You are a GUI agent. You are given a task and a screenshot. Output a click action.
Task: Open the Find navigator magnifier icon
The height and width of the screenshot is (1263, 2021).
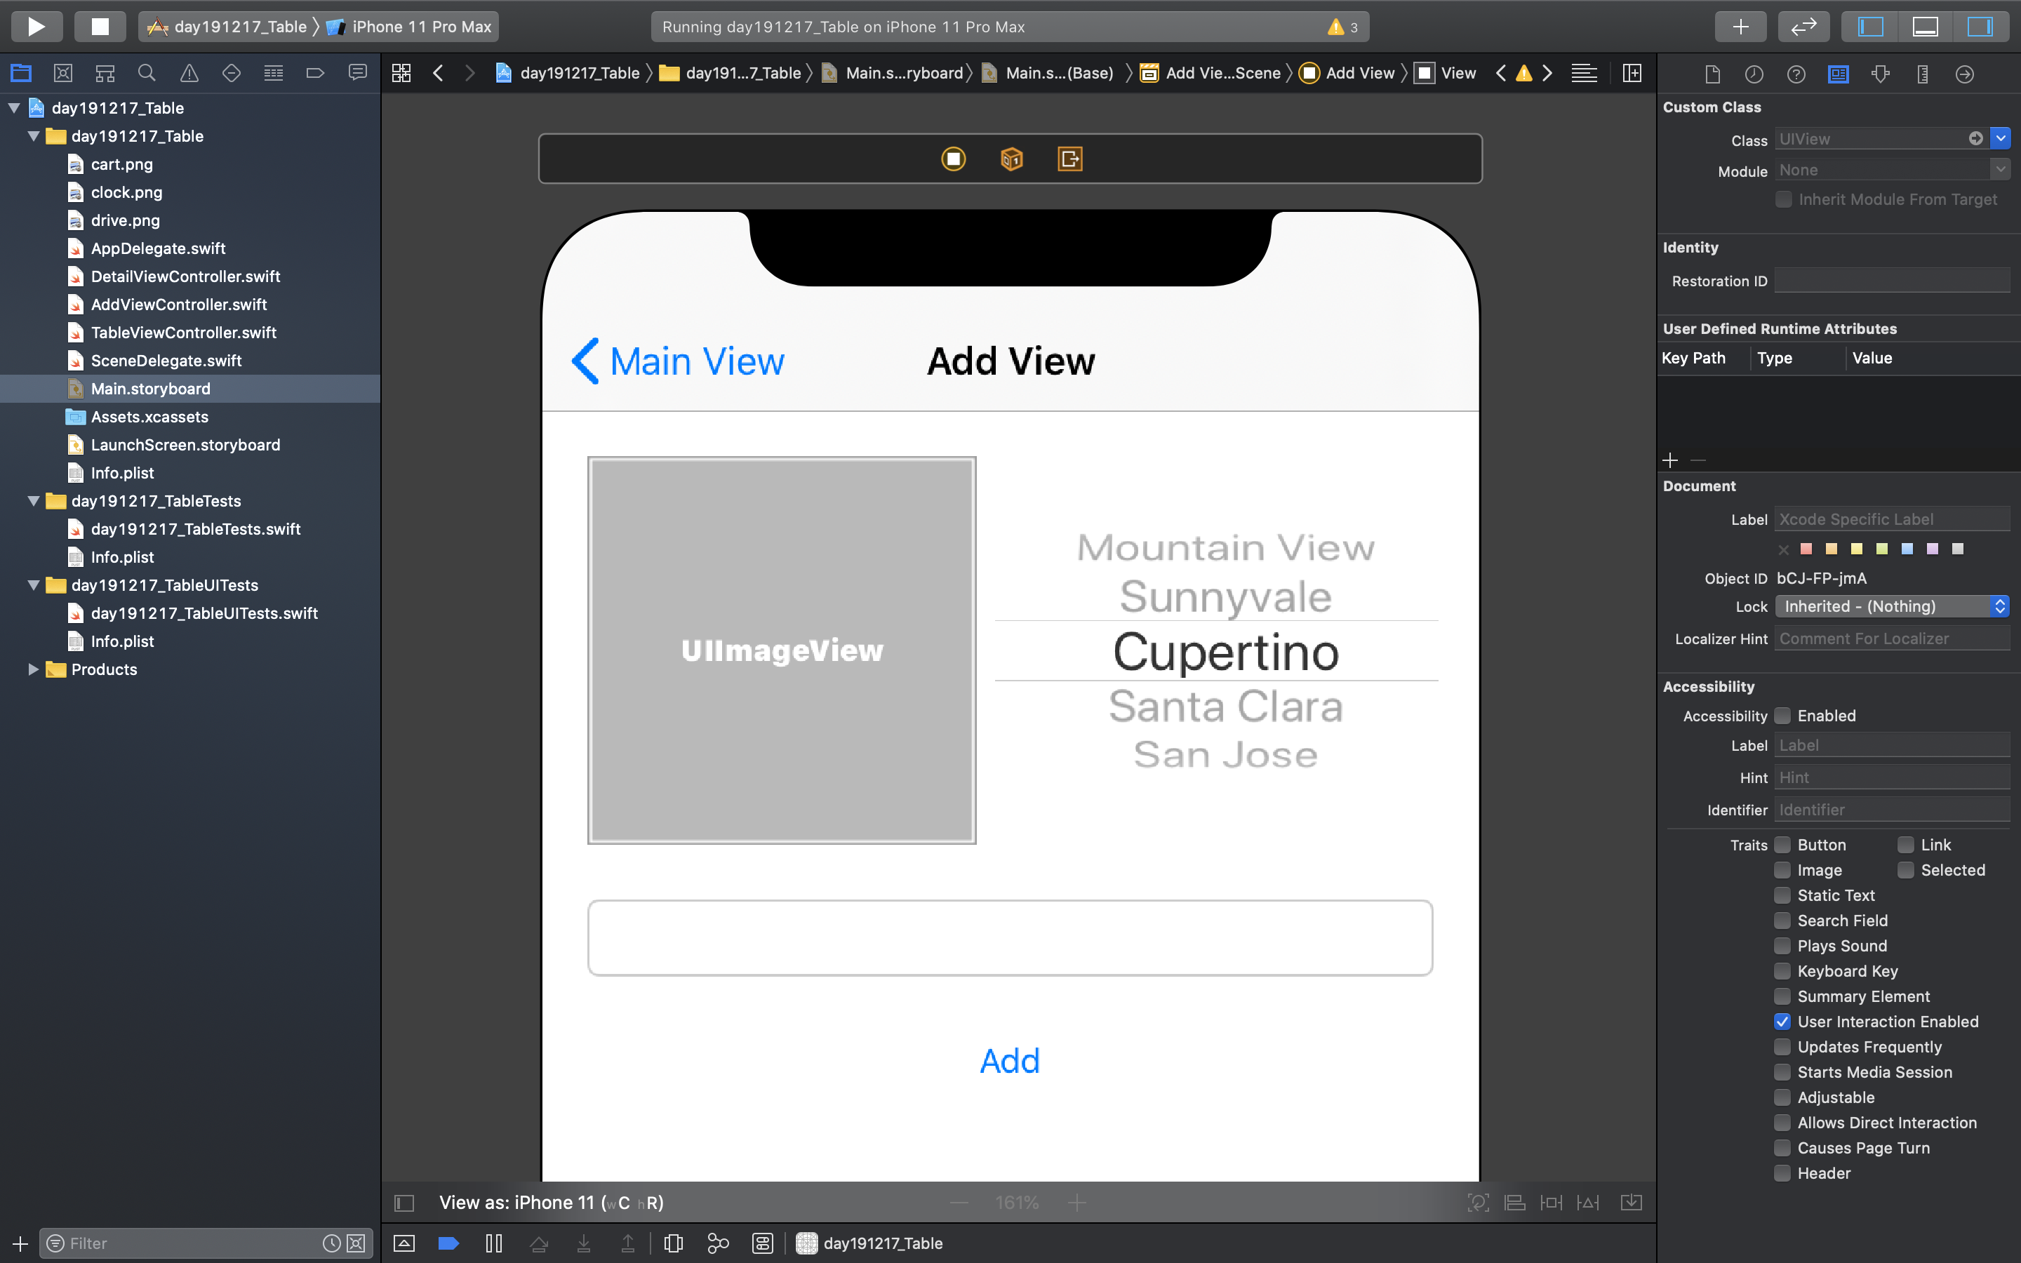[x=147, y=74]
